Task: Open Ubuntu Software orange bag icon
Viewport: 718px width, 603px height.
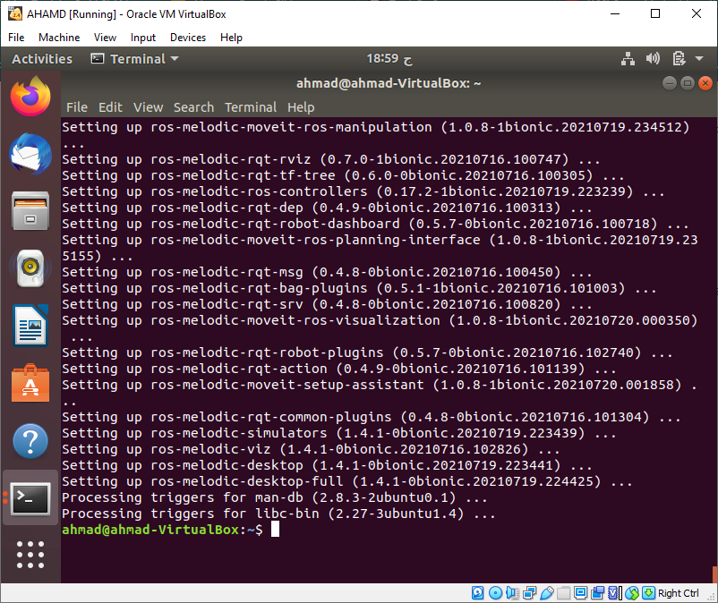Action: click(x=30, y=384)
